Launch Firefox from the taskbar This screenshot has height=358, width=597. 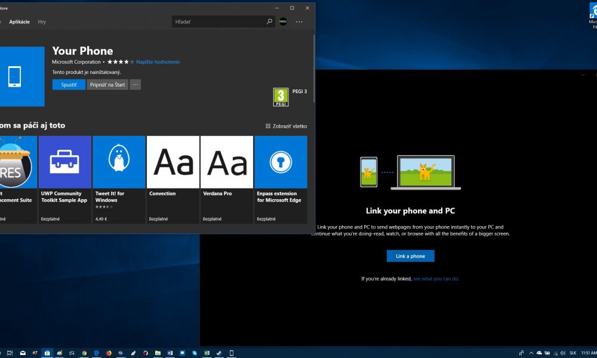pos(109,353)
